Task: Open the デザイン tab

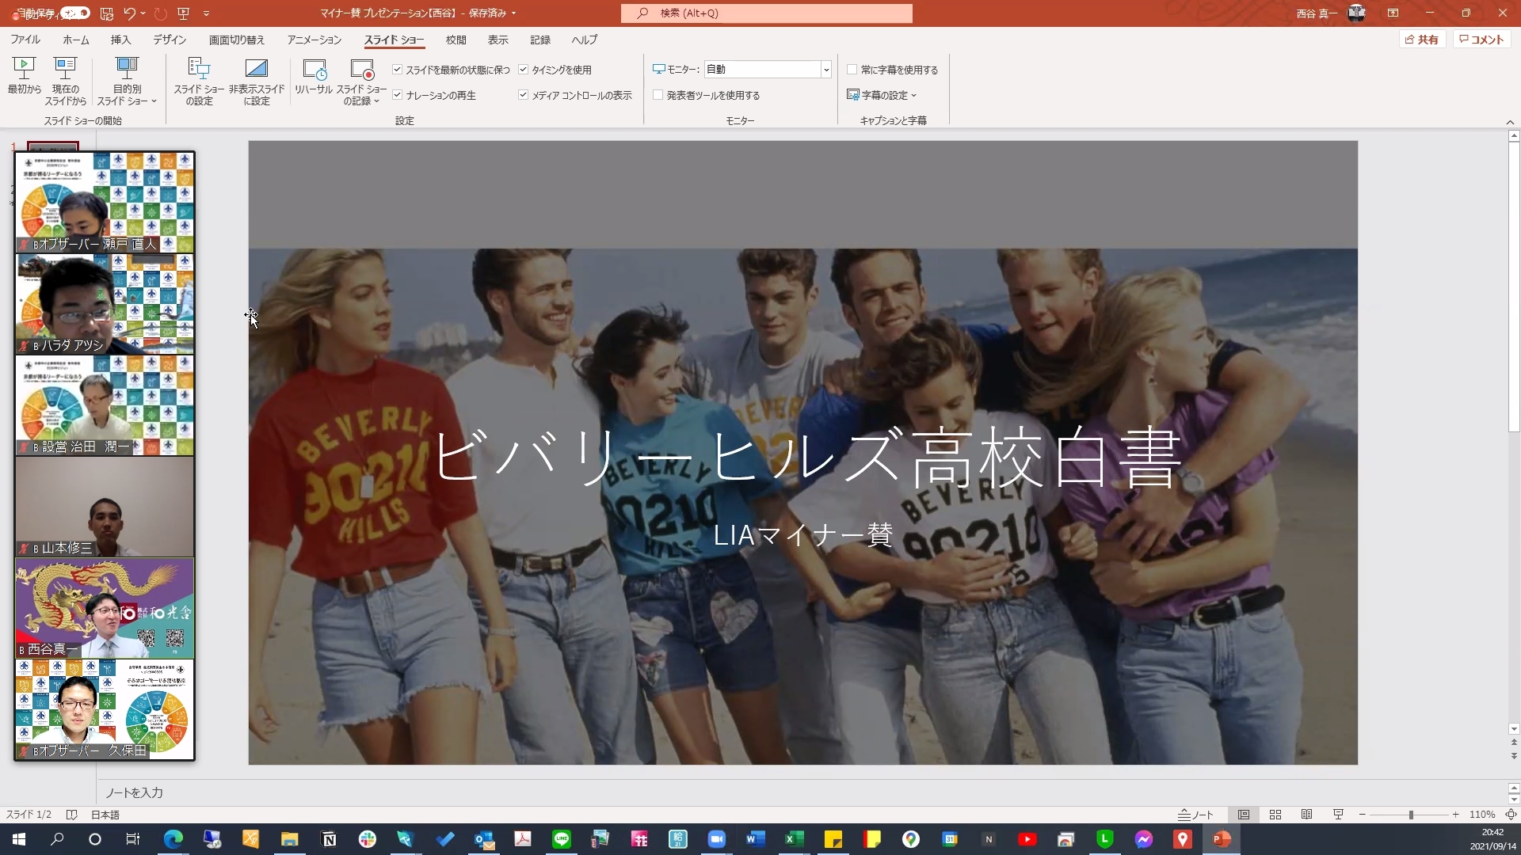Action: coord(170,40)
